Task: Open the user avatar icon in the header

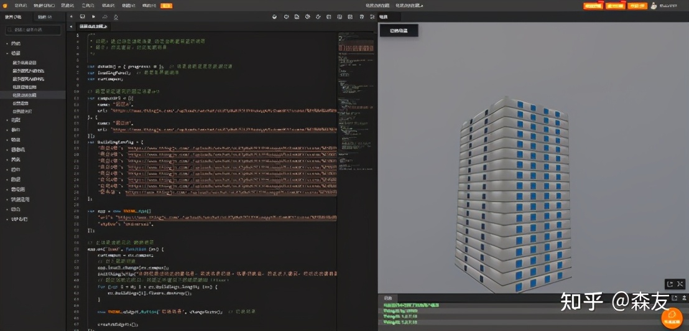Action: [x=654, y=6]
